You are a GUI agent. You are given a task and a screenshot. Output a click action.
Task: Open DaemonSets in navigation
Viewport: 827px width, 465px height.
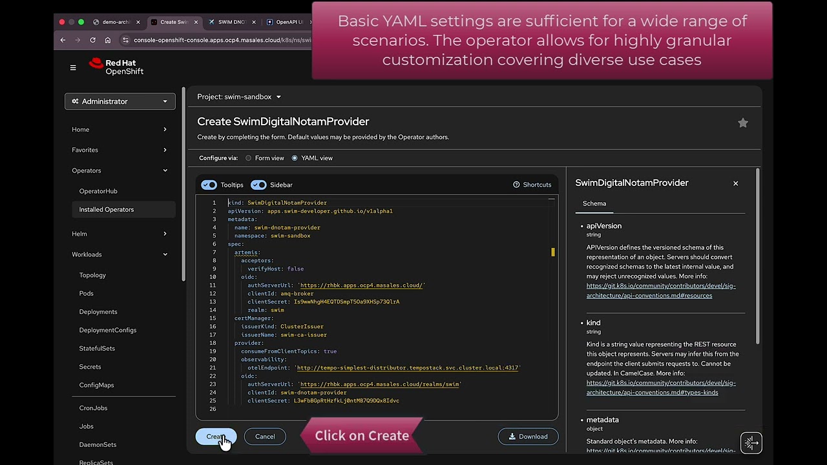click(98, 445)
